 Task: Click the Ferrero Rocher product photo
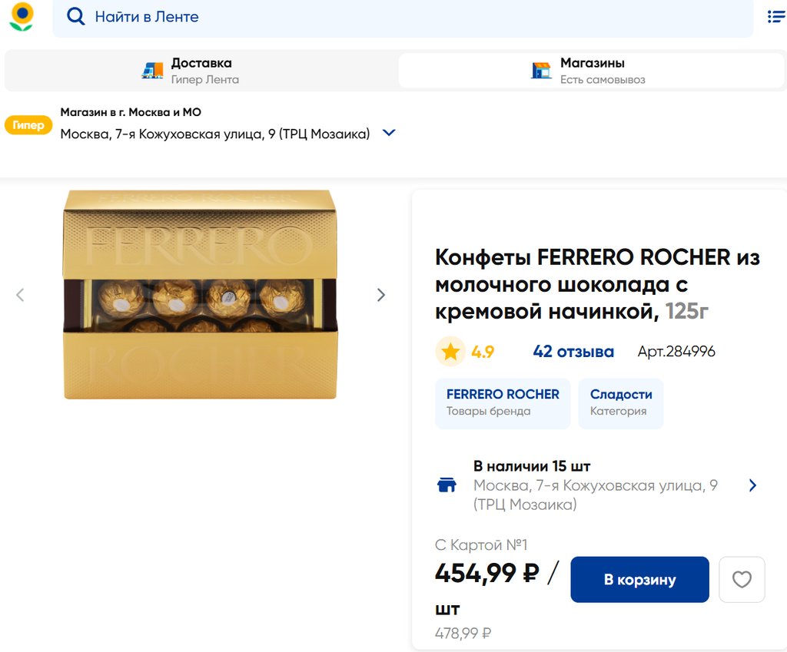click(x=200, y=295)
